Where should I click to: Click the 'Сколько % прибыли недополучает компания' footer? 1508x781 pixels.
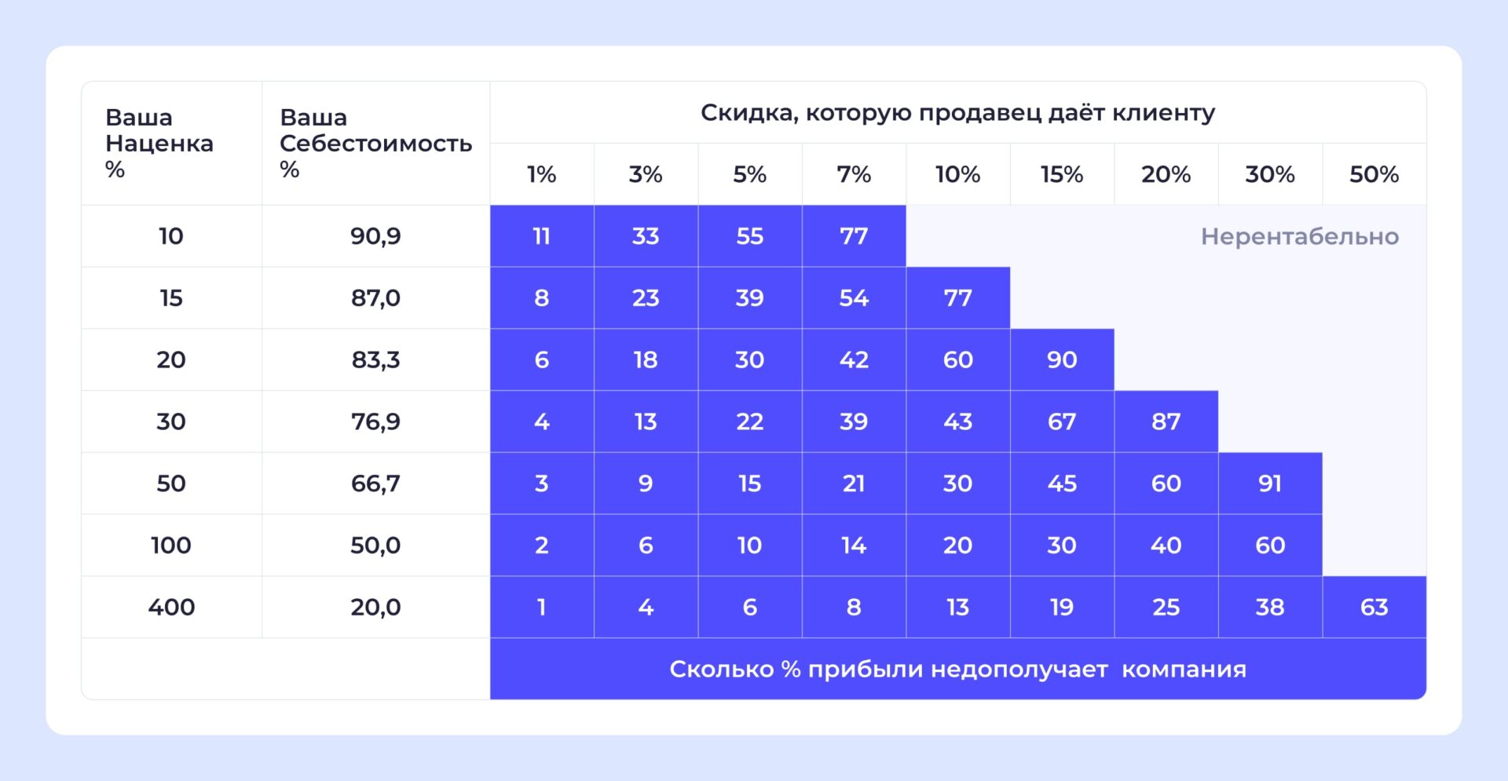pyautogui.click(x=957, y=669)
